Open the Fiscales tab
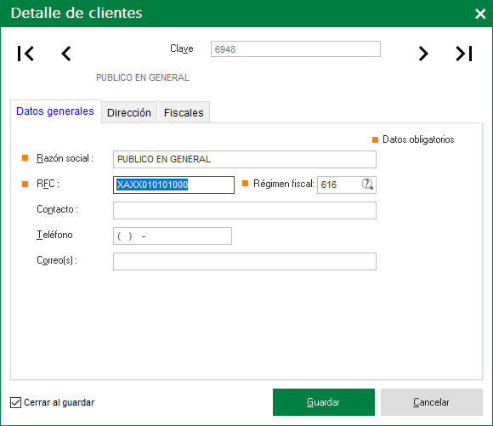The width and height of the screenshot is (493, 426). click(184, 112)
